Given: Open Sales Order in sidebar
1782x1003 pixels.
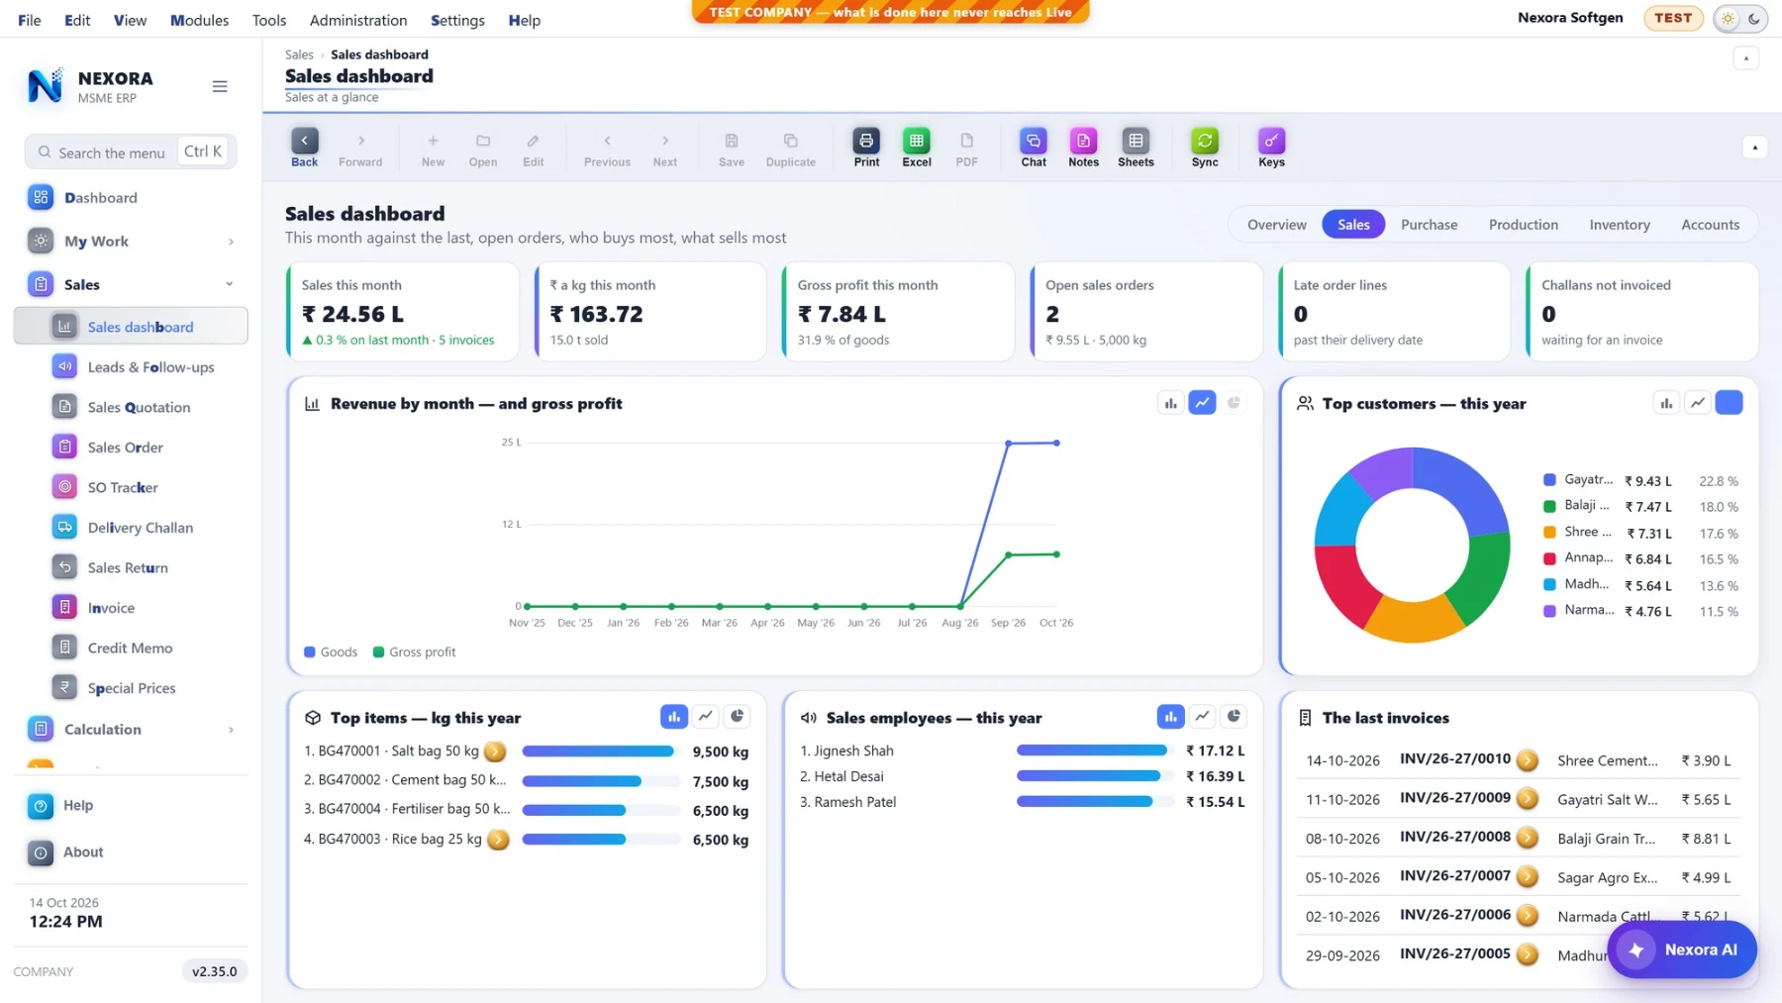Looking at the screenshot, I should (131, 447).
